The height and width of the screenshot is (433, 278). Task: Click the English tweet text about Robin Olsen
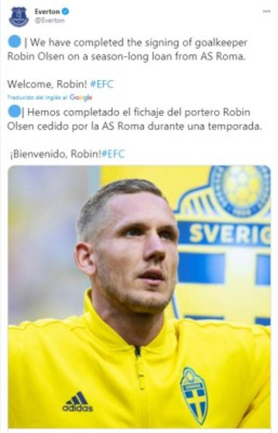pyautogui.click(x=127, y=49)
